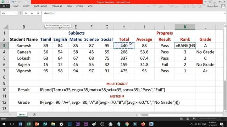Adjust the zoom slider

[209, 119]
